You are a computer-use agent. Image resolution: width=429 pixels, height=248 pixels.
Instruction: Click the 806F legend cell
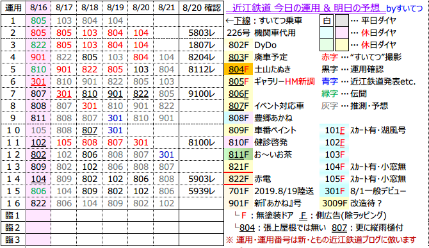(x=239, y=94)
